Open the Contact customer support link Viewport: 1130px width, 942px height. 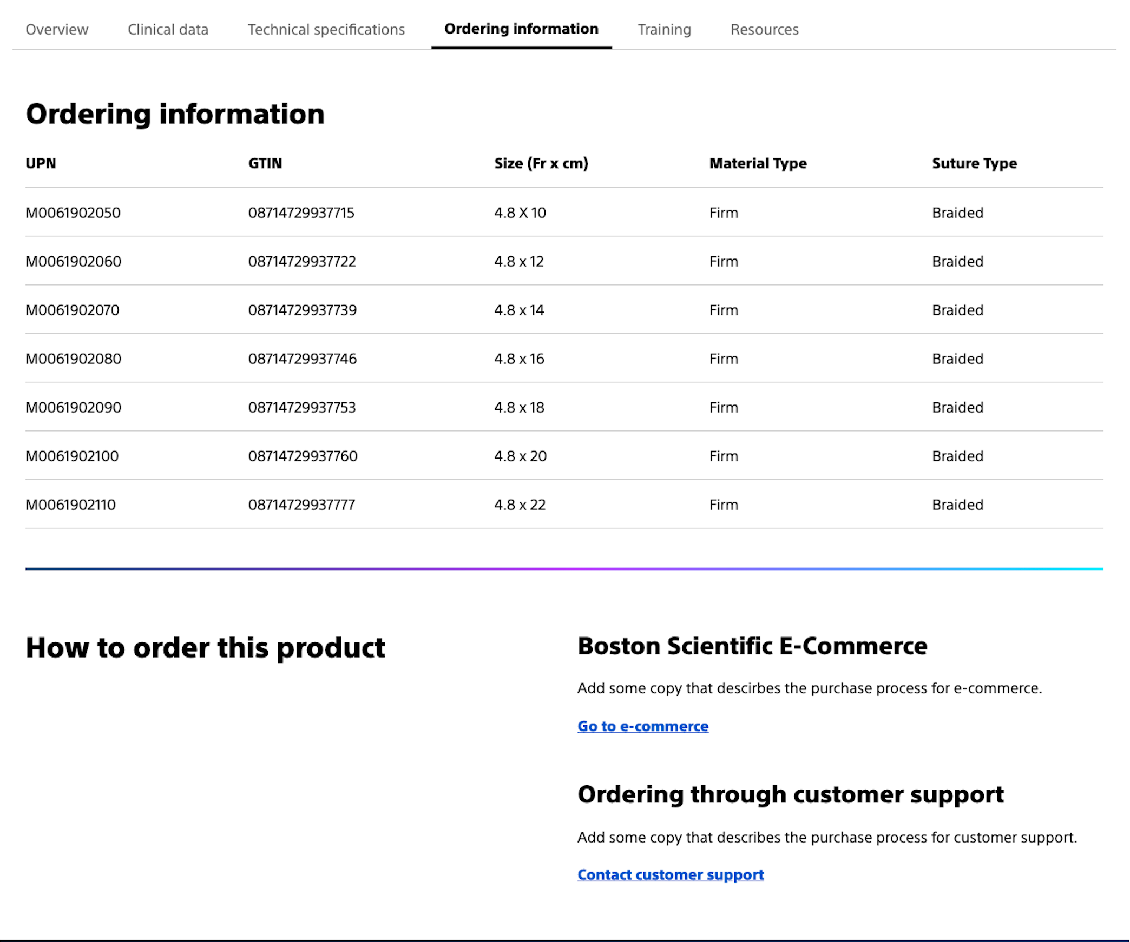click(x=671, y=874)
